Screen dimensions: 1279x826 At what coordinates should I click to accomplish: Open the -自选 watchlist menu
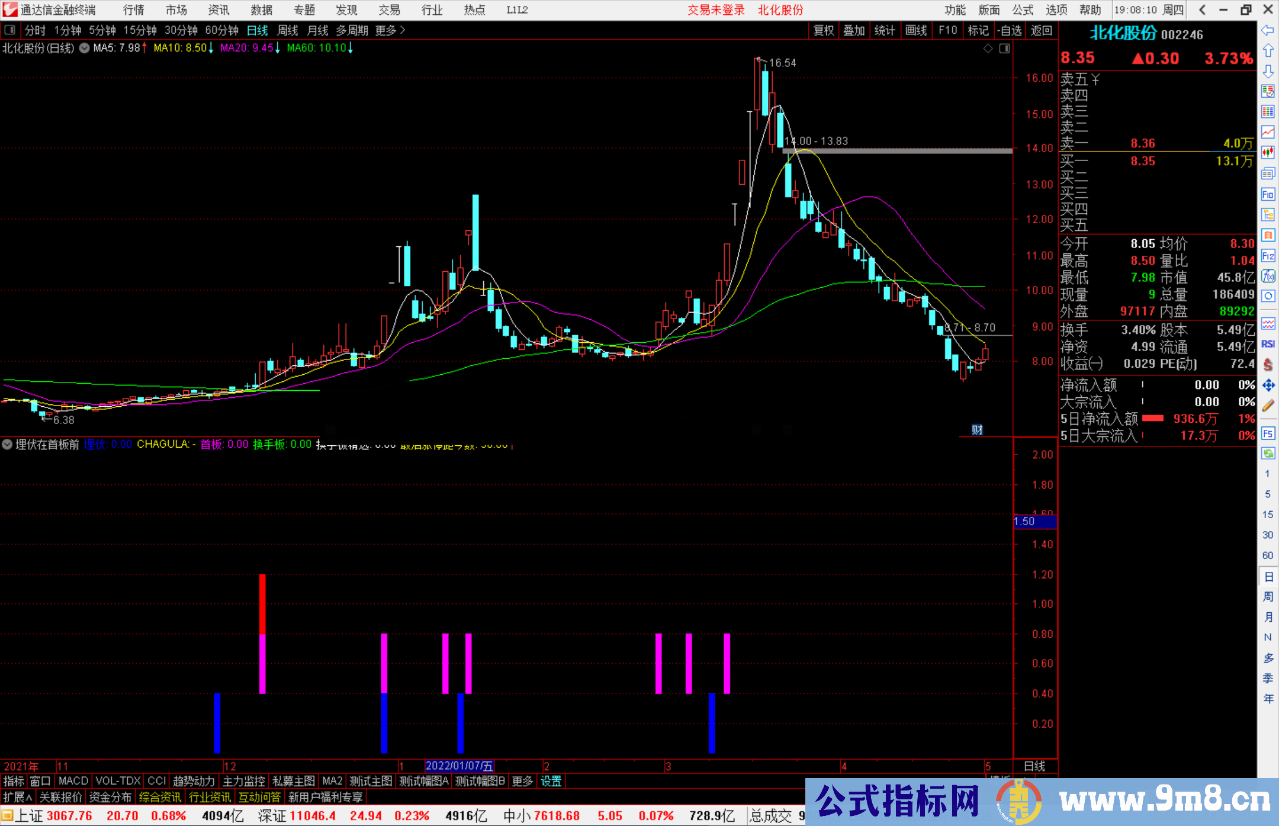tap(1010, 30)
